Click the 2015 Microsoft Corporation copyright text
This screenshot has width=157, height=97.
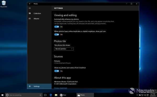[65, 84]
